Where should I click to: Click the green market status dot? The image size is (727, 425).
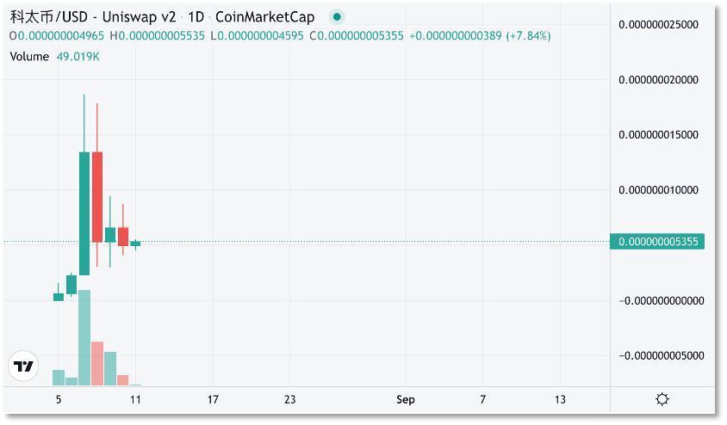pos(336,16)
